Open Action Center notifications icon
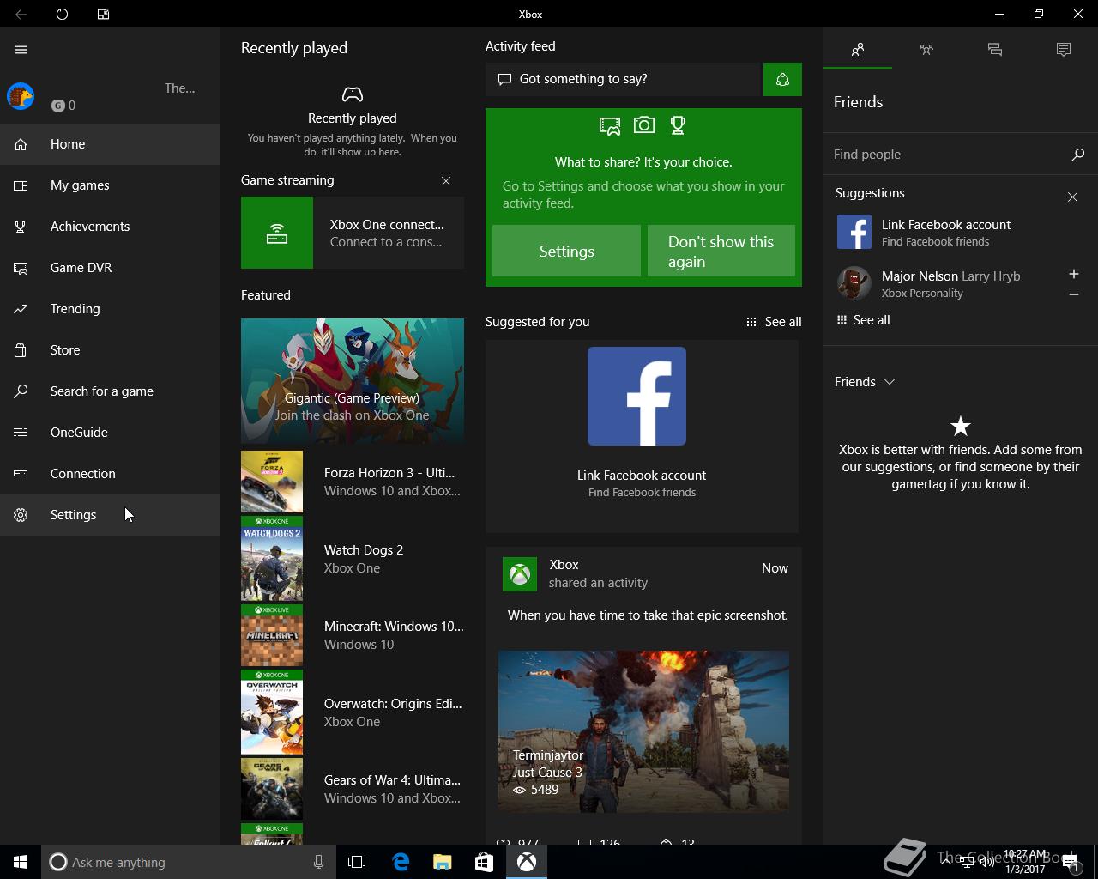This screenshot has height=879, width=1098. [x=1071, y=862]
